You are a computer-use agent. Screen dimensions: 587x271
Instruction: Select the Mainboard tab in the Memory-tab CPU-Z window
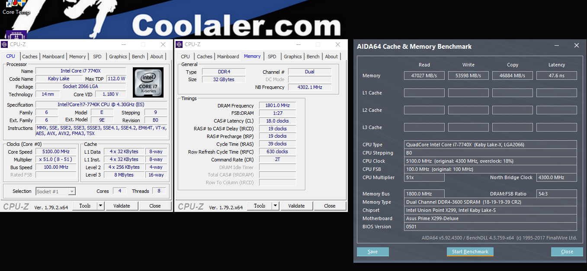point(228,57)
